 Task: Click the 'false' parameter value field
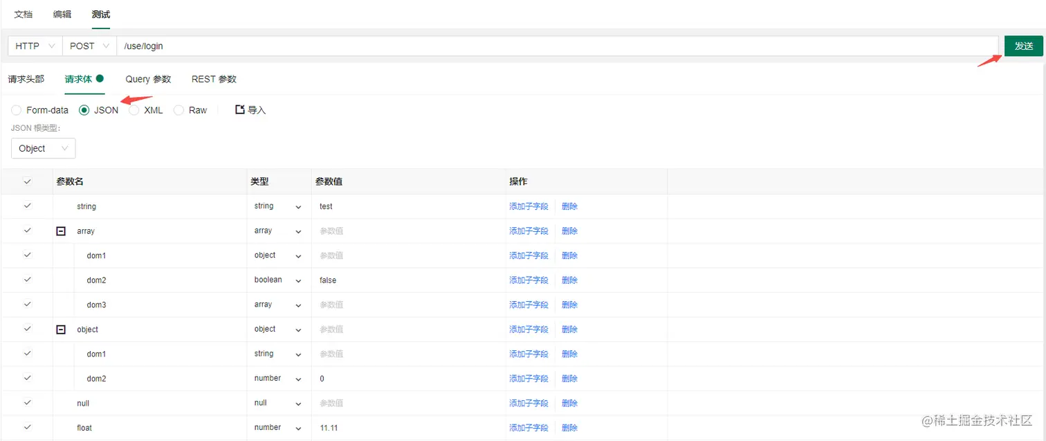[x=408, y=280]
